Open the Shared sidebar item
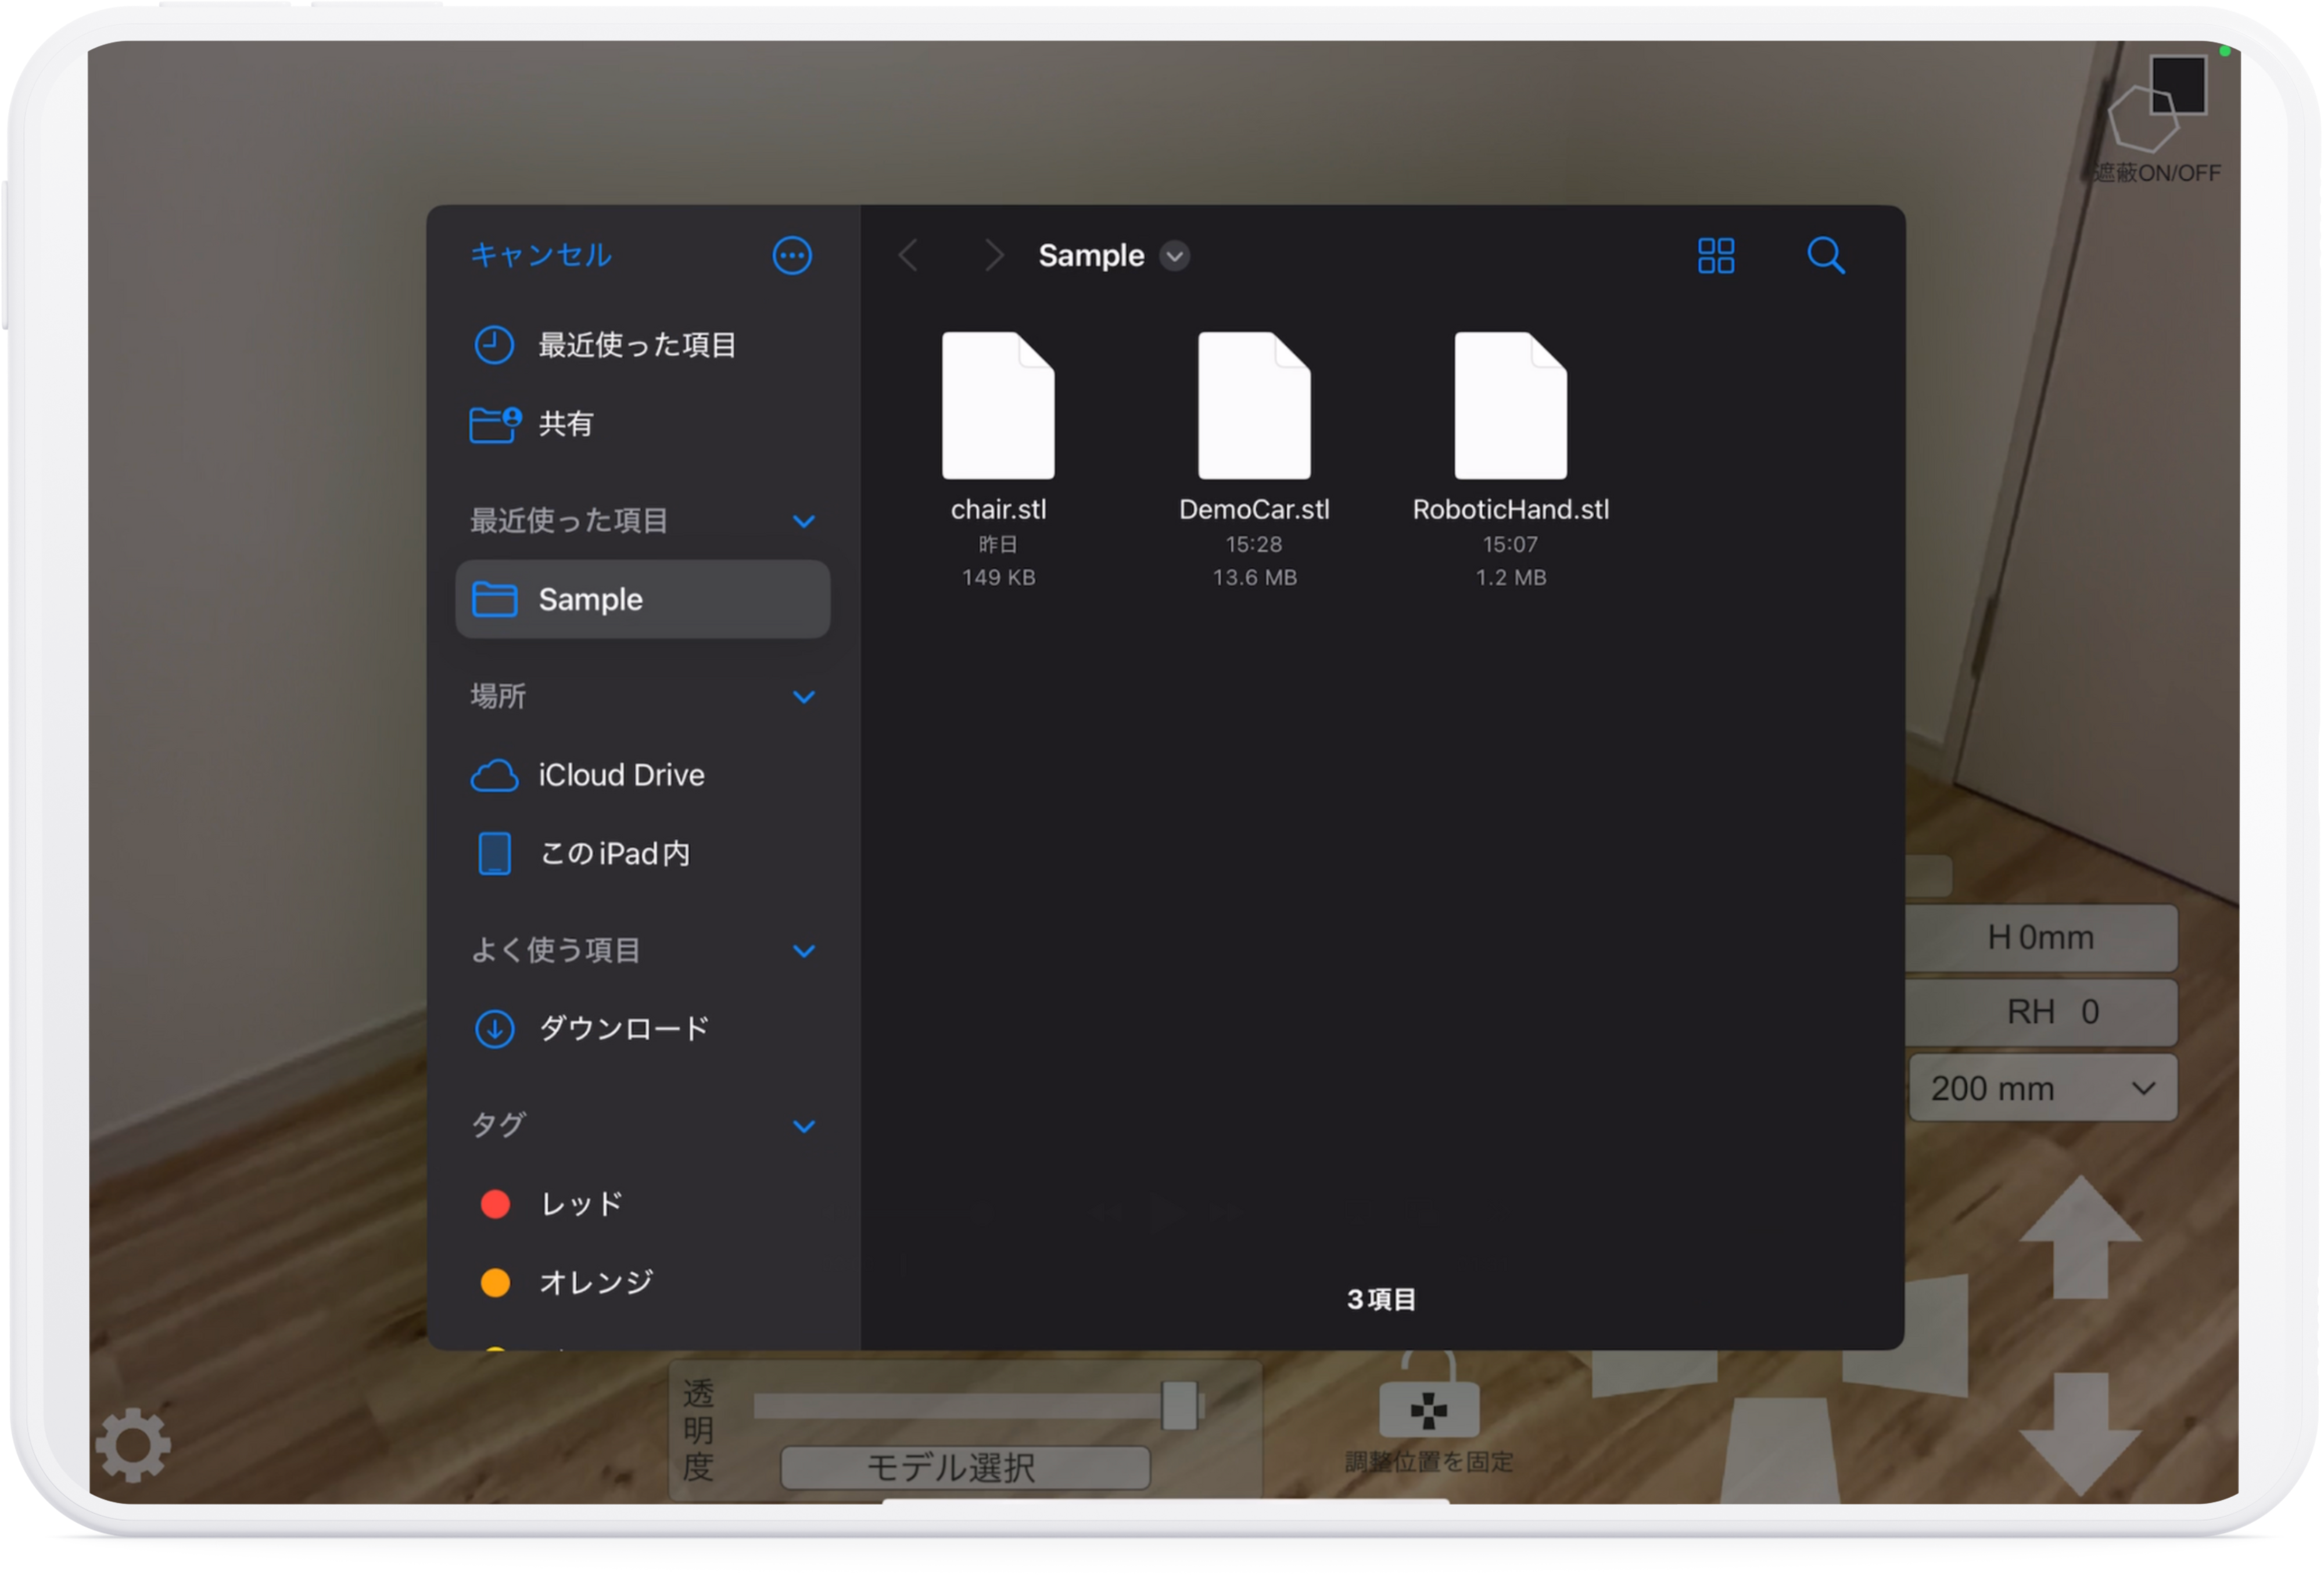This screenshot has height=1575, width=2324. coord(565,424)
